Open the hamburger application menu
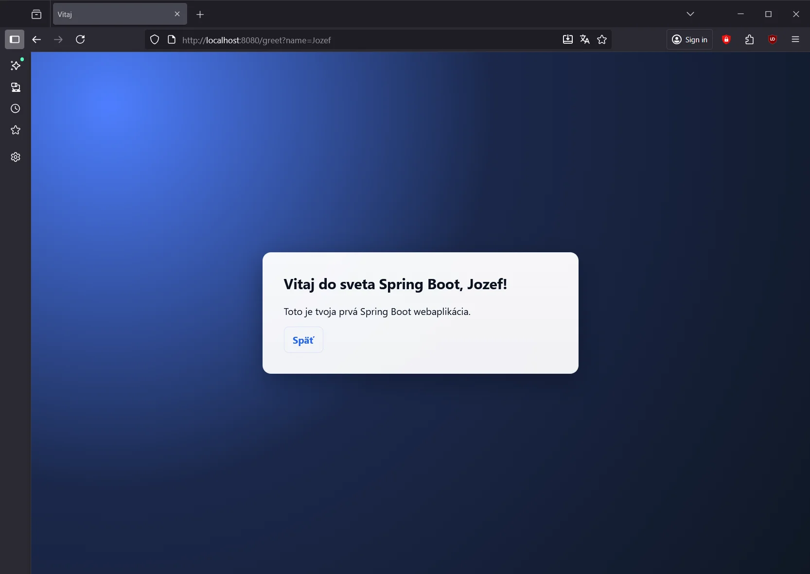Screen dimensions: 810x574 (796, 39)
